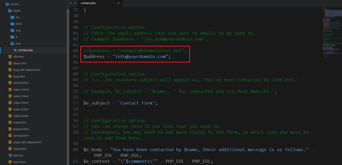This screenshot has height=165, width=342.
Task: Go to next tab with right arrow
Action: click(x=75, y=3)
